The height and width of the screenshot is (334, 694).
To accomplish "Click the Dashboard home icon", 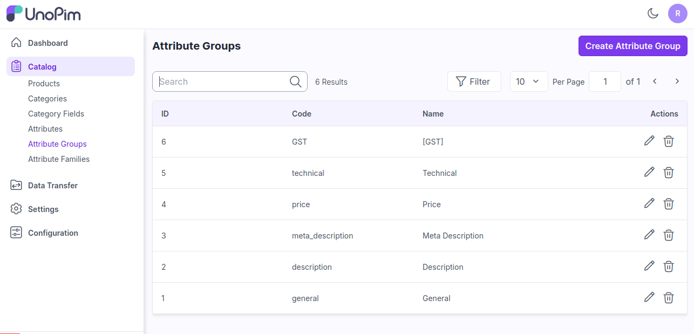I will pyautogui.click(x=16, y=42).
